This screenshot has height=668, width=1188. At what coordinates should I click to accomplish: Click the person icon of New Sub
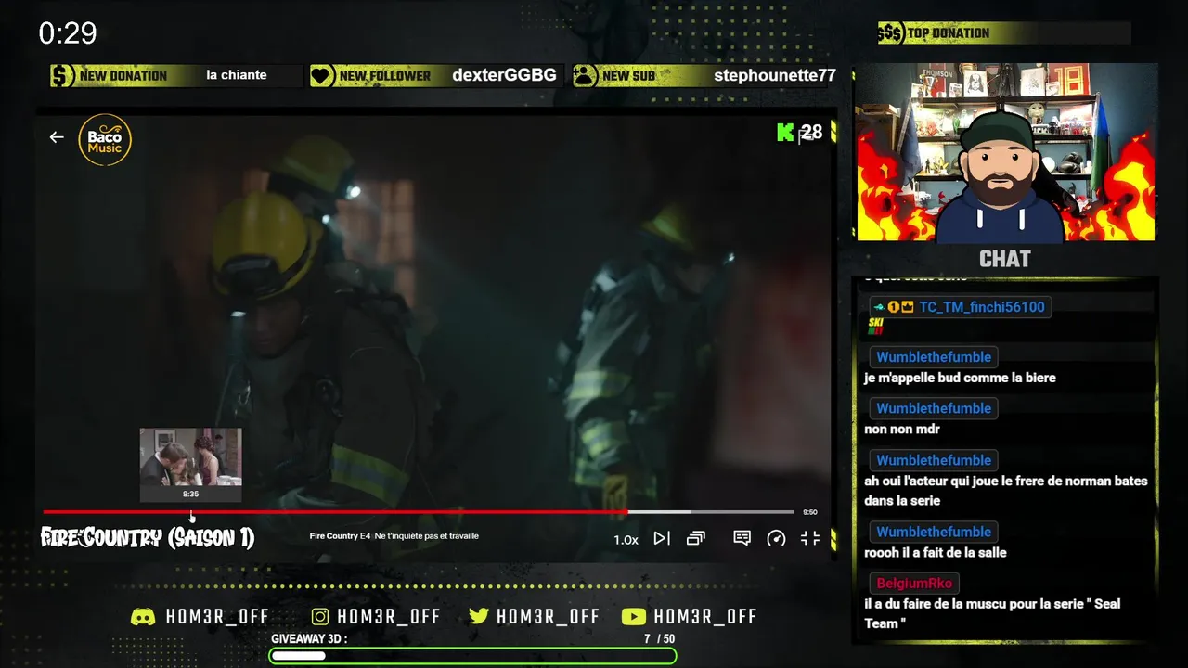tap(585, 76)
